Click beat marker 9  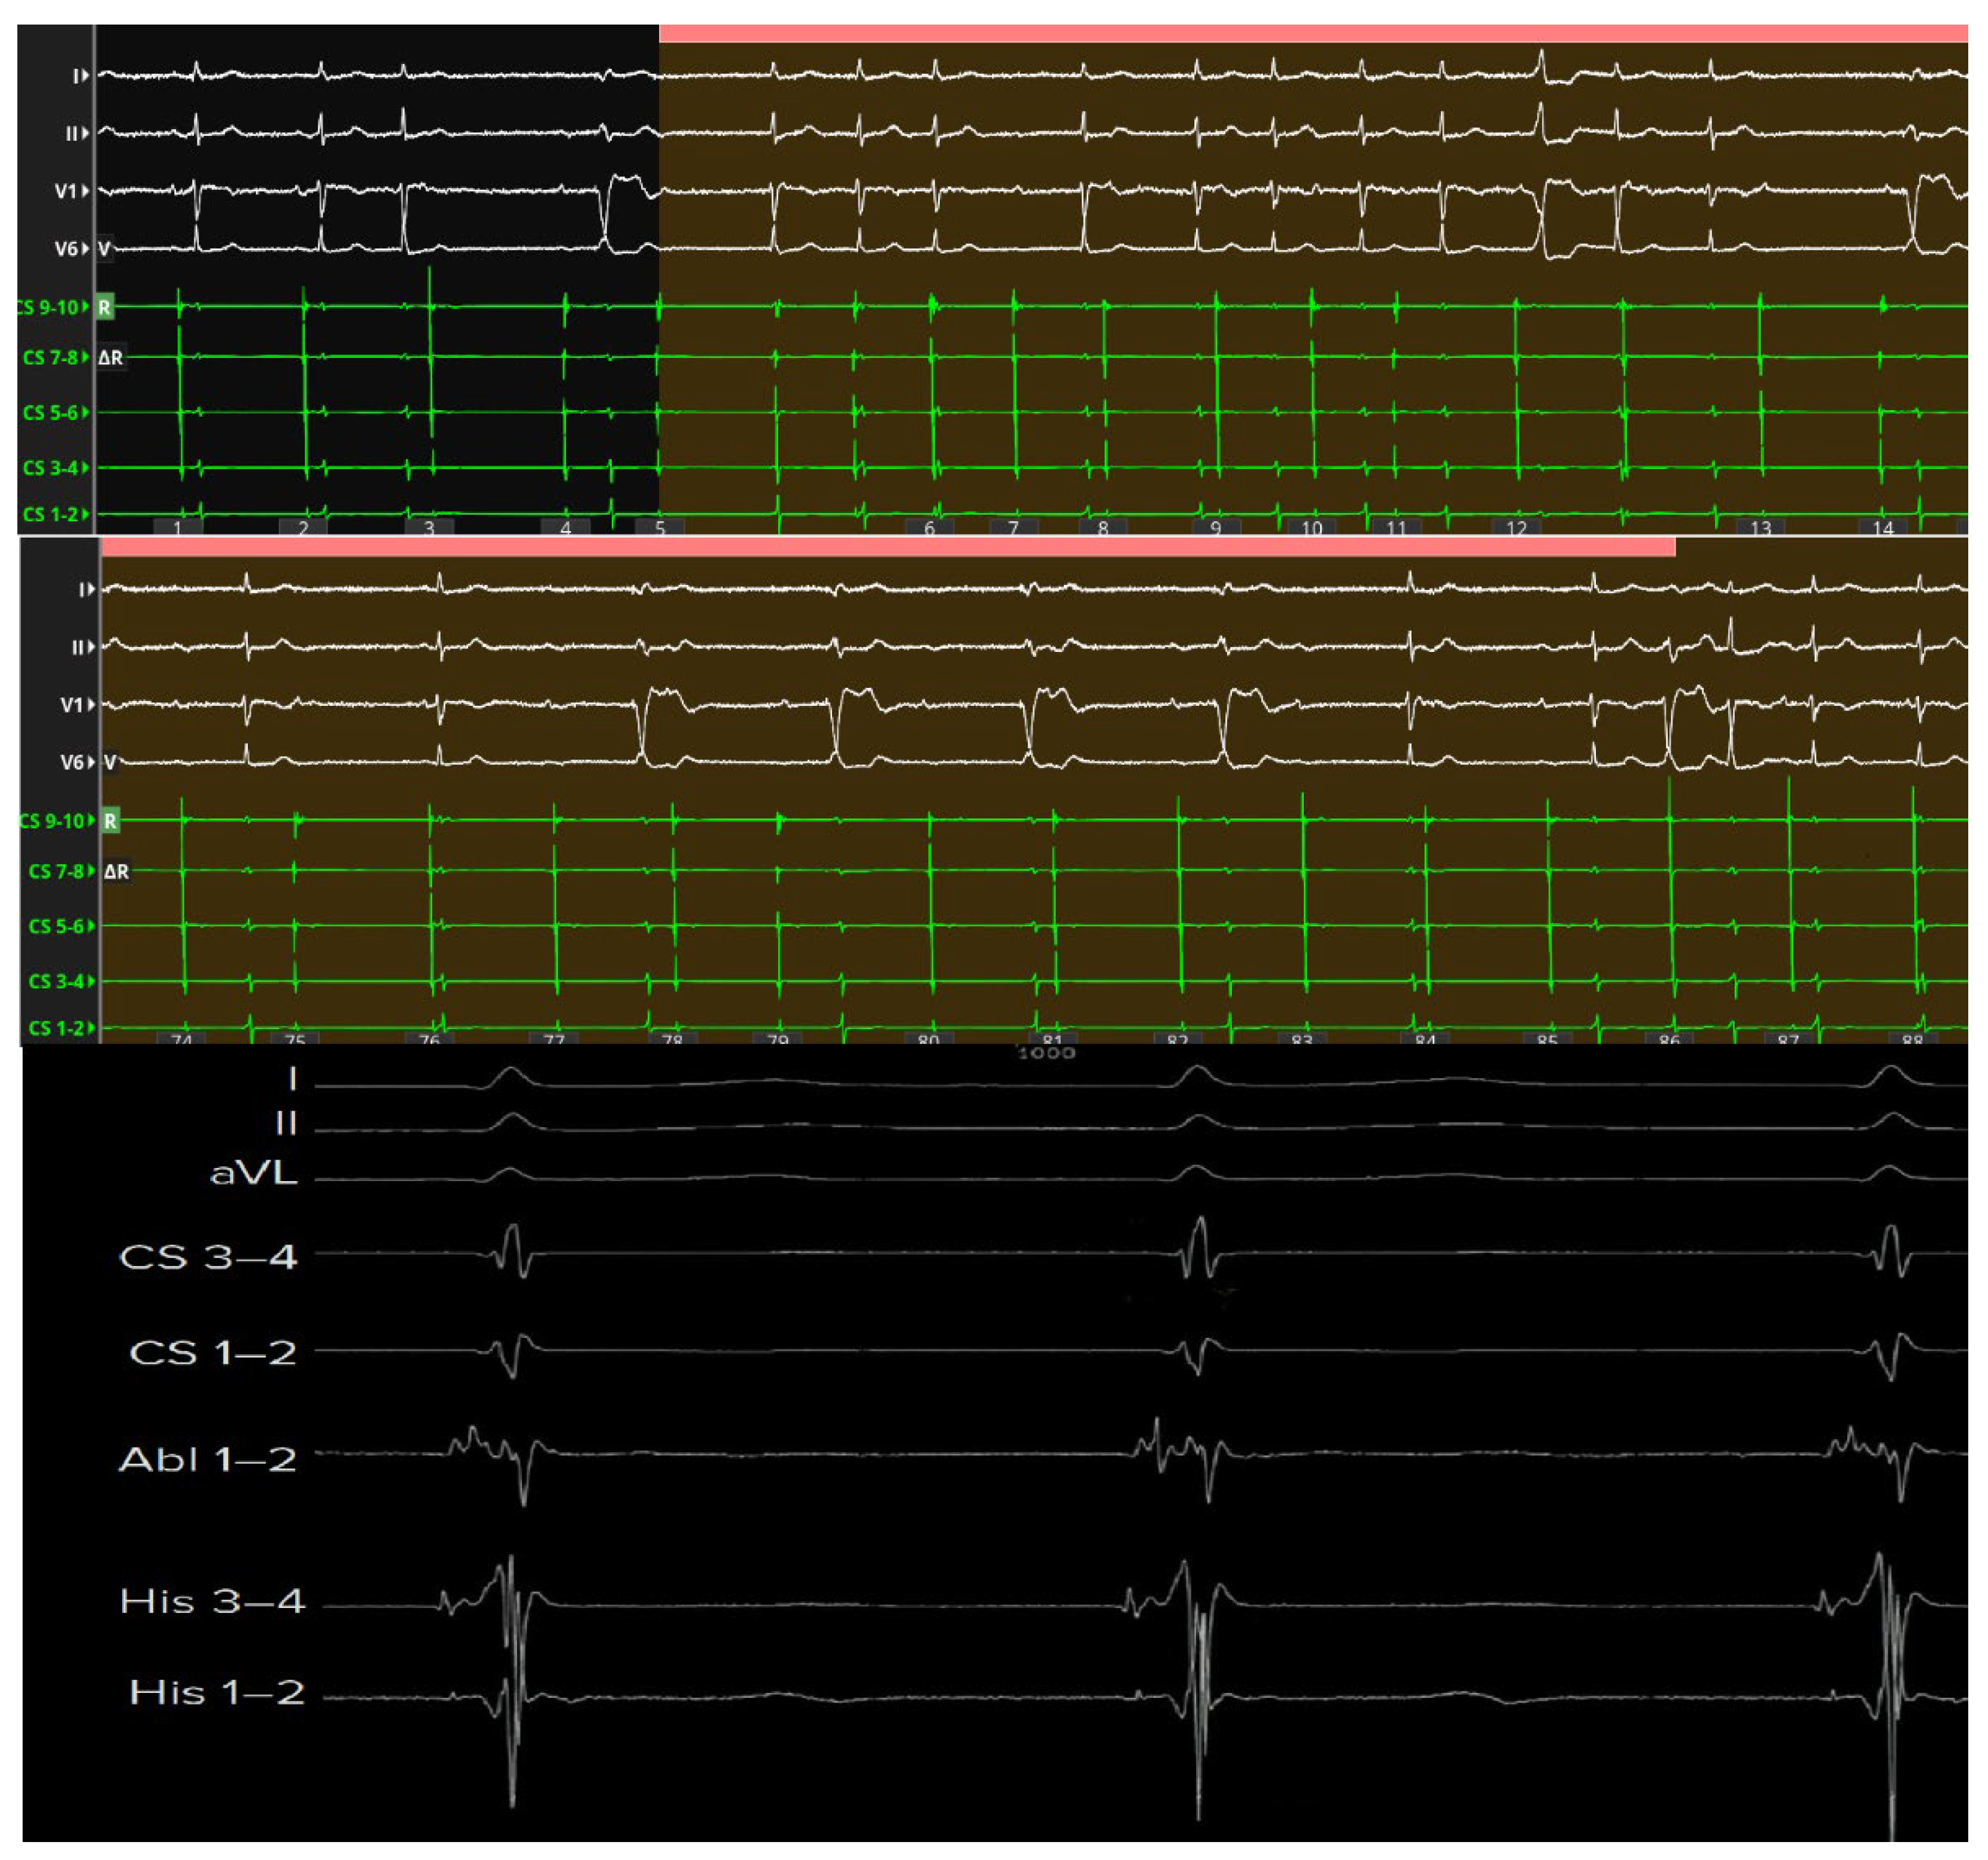1216,528
